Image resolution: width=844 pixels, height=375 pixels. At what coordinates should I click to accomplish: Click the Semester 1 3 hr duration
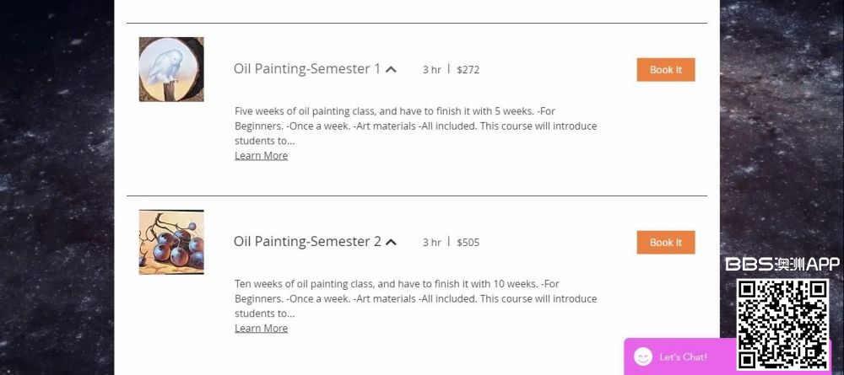[431, 70]
